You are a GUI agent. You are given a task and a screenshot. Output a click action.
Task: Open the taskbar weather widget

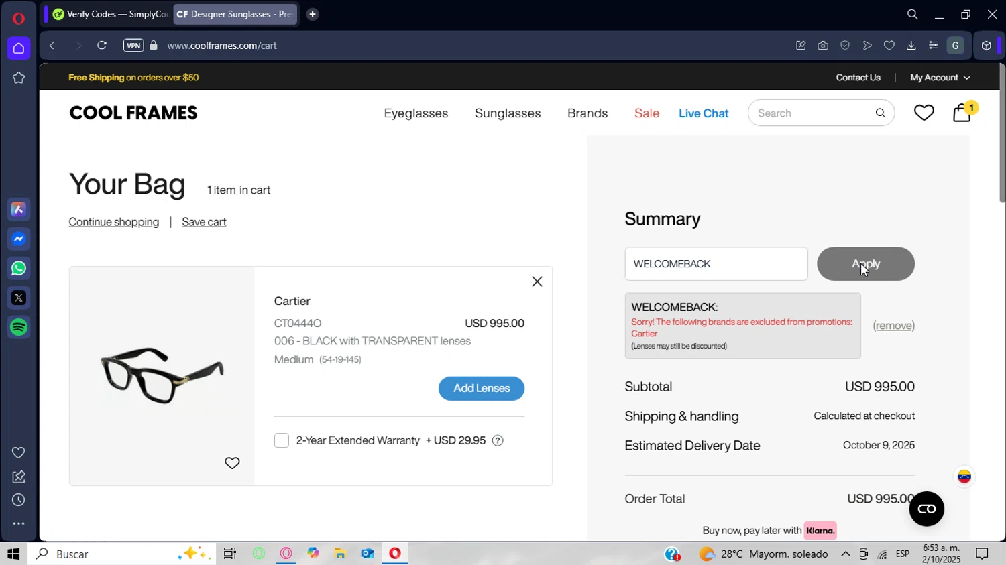click(763, 554)
